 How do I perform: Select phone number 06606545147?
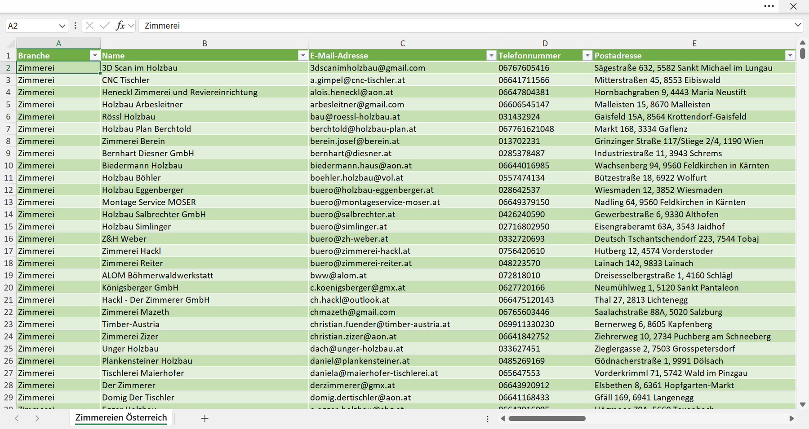click(545, 104)
